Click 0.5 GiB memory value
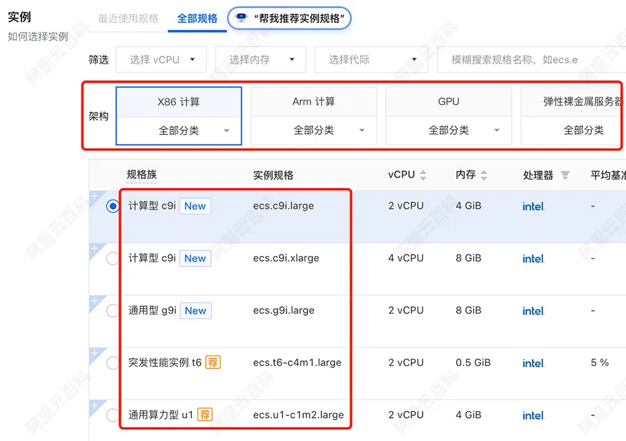Image resolution: width=626 pixels, height=441 pixels. pyautogui.click(x=473, y=362)
